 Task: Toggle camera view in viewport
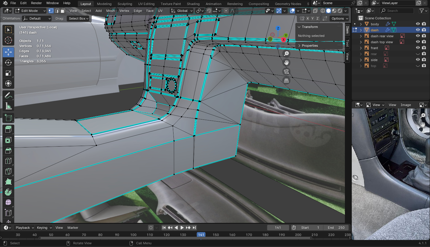click(286, 72)
